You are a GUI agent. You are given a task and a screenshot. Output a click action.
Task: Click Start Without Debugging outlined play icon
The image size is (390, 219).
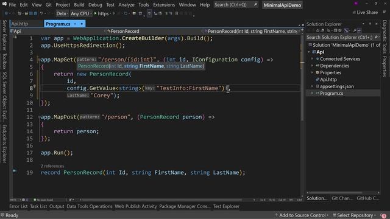tap(114, 13)
